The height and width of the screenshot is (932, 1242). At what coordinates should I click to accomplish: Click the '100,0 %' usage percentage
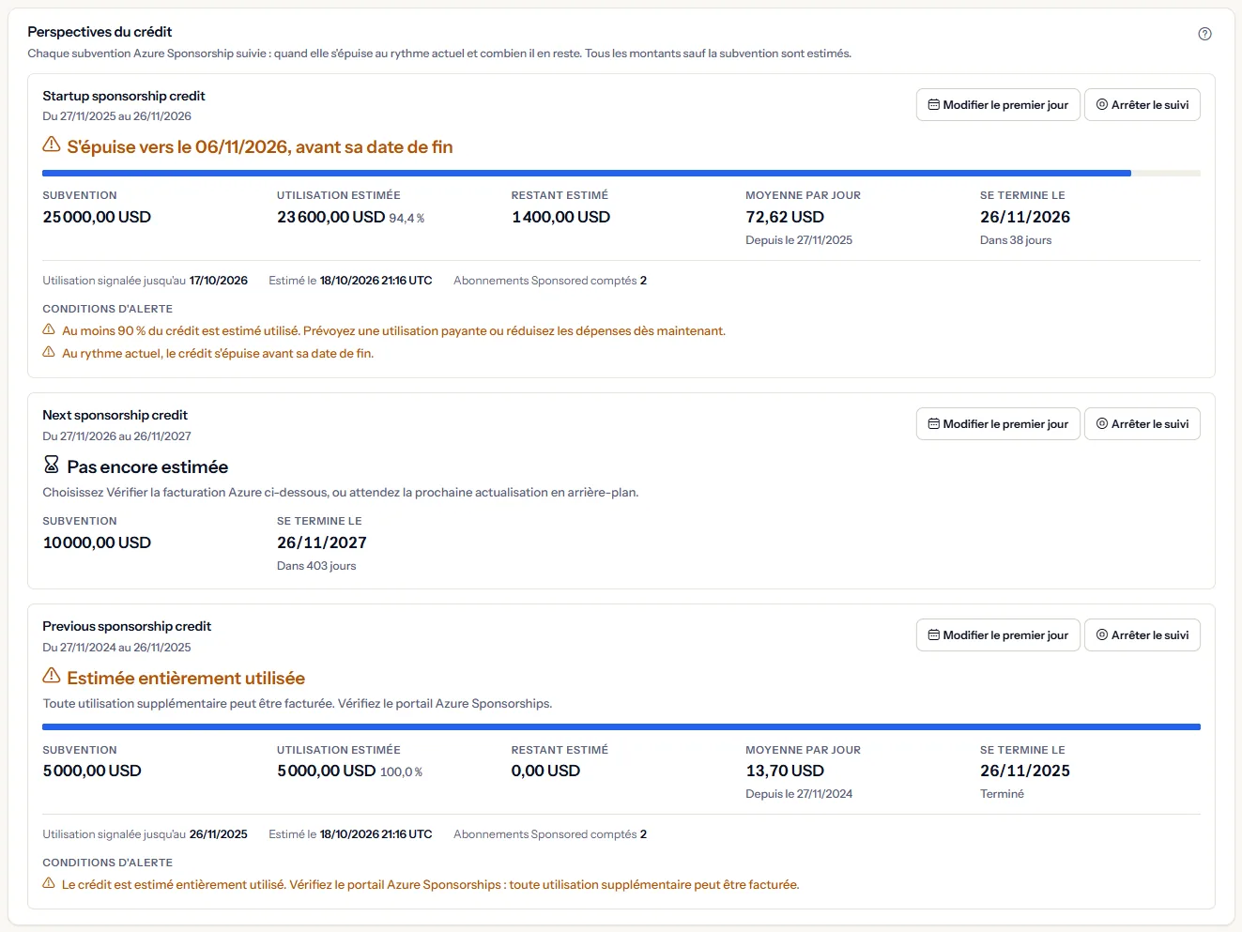point(401,772)
